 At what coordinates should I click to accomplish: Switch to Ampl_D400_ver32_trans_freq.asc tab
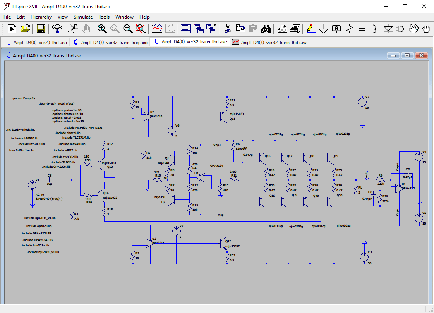(110, 42)
